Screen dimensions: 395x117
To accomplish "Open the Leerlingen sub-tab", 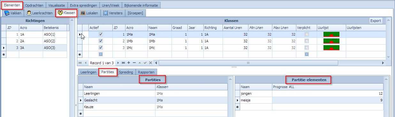I will pyautogui.click(x=88, y=72).
